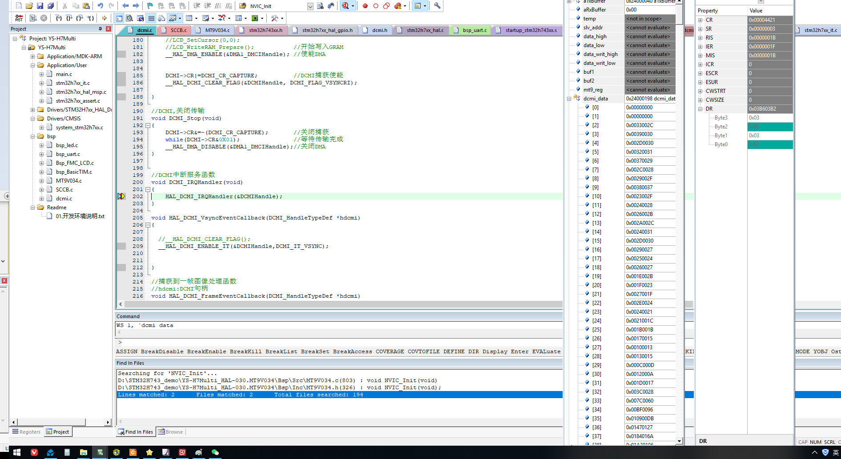Open a file with the folder icon
The width and height of the screenshot is (841, 459).
(29, 6)
